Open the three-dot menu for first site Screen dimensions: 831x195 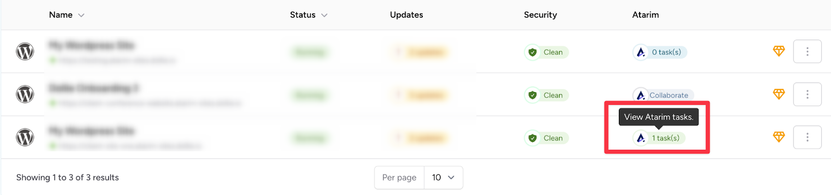807,51
